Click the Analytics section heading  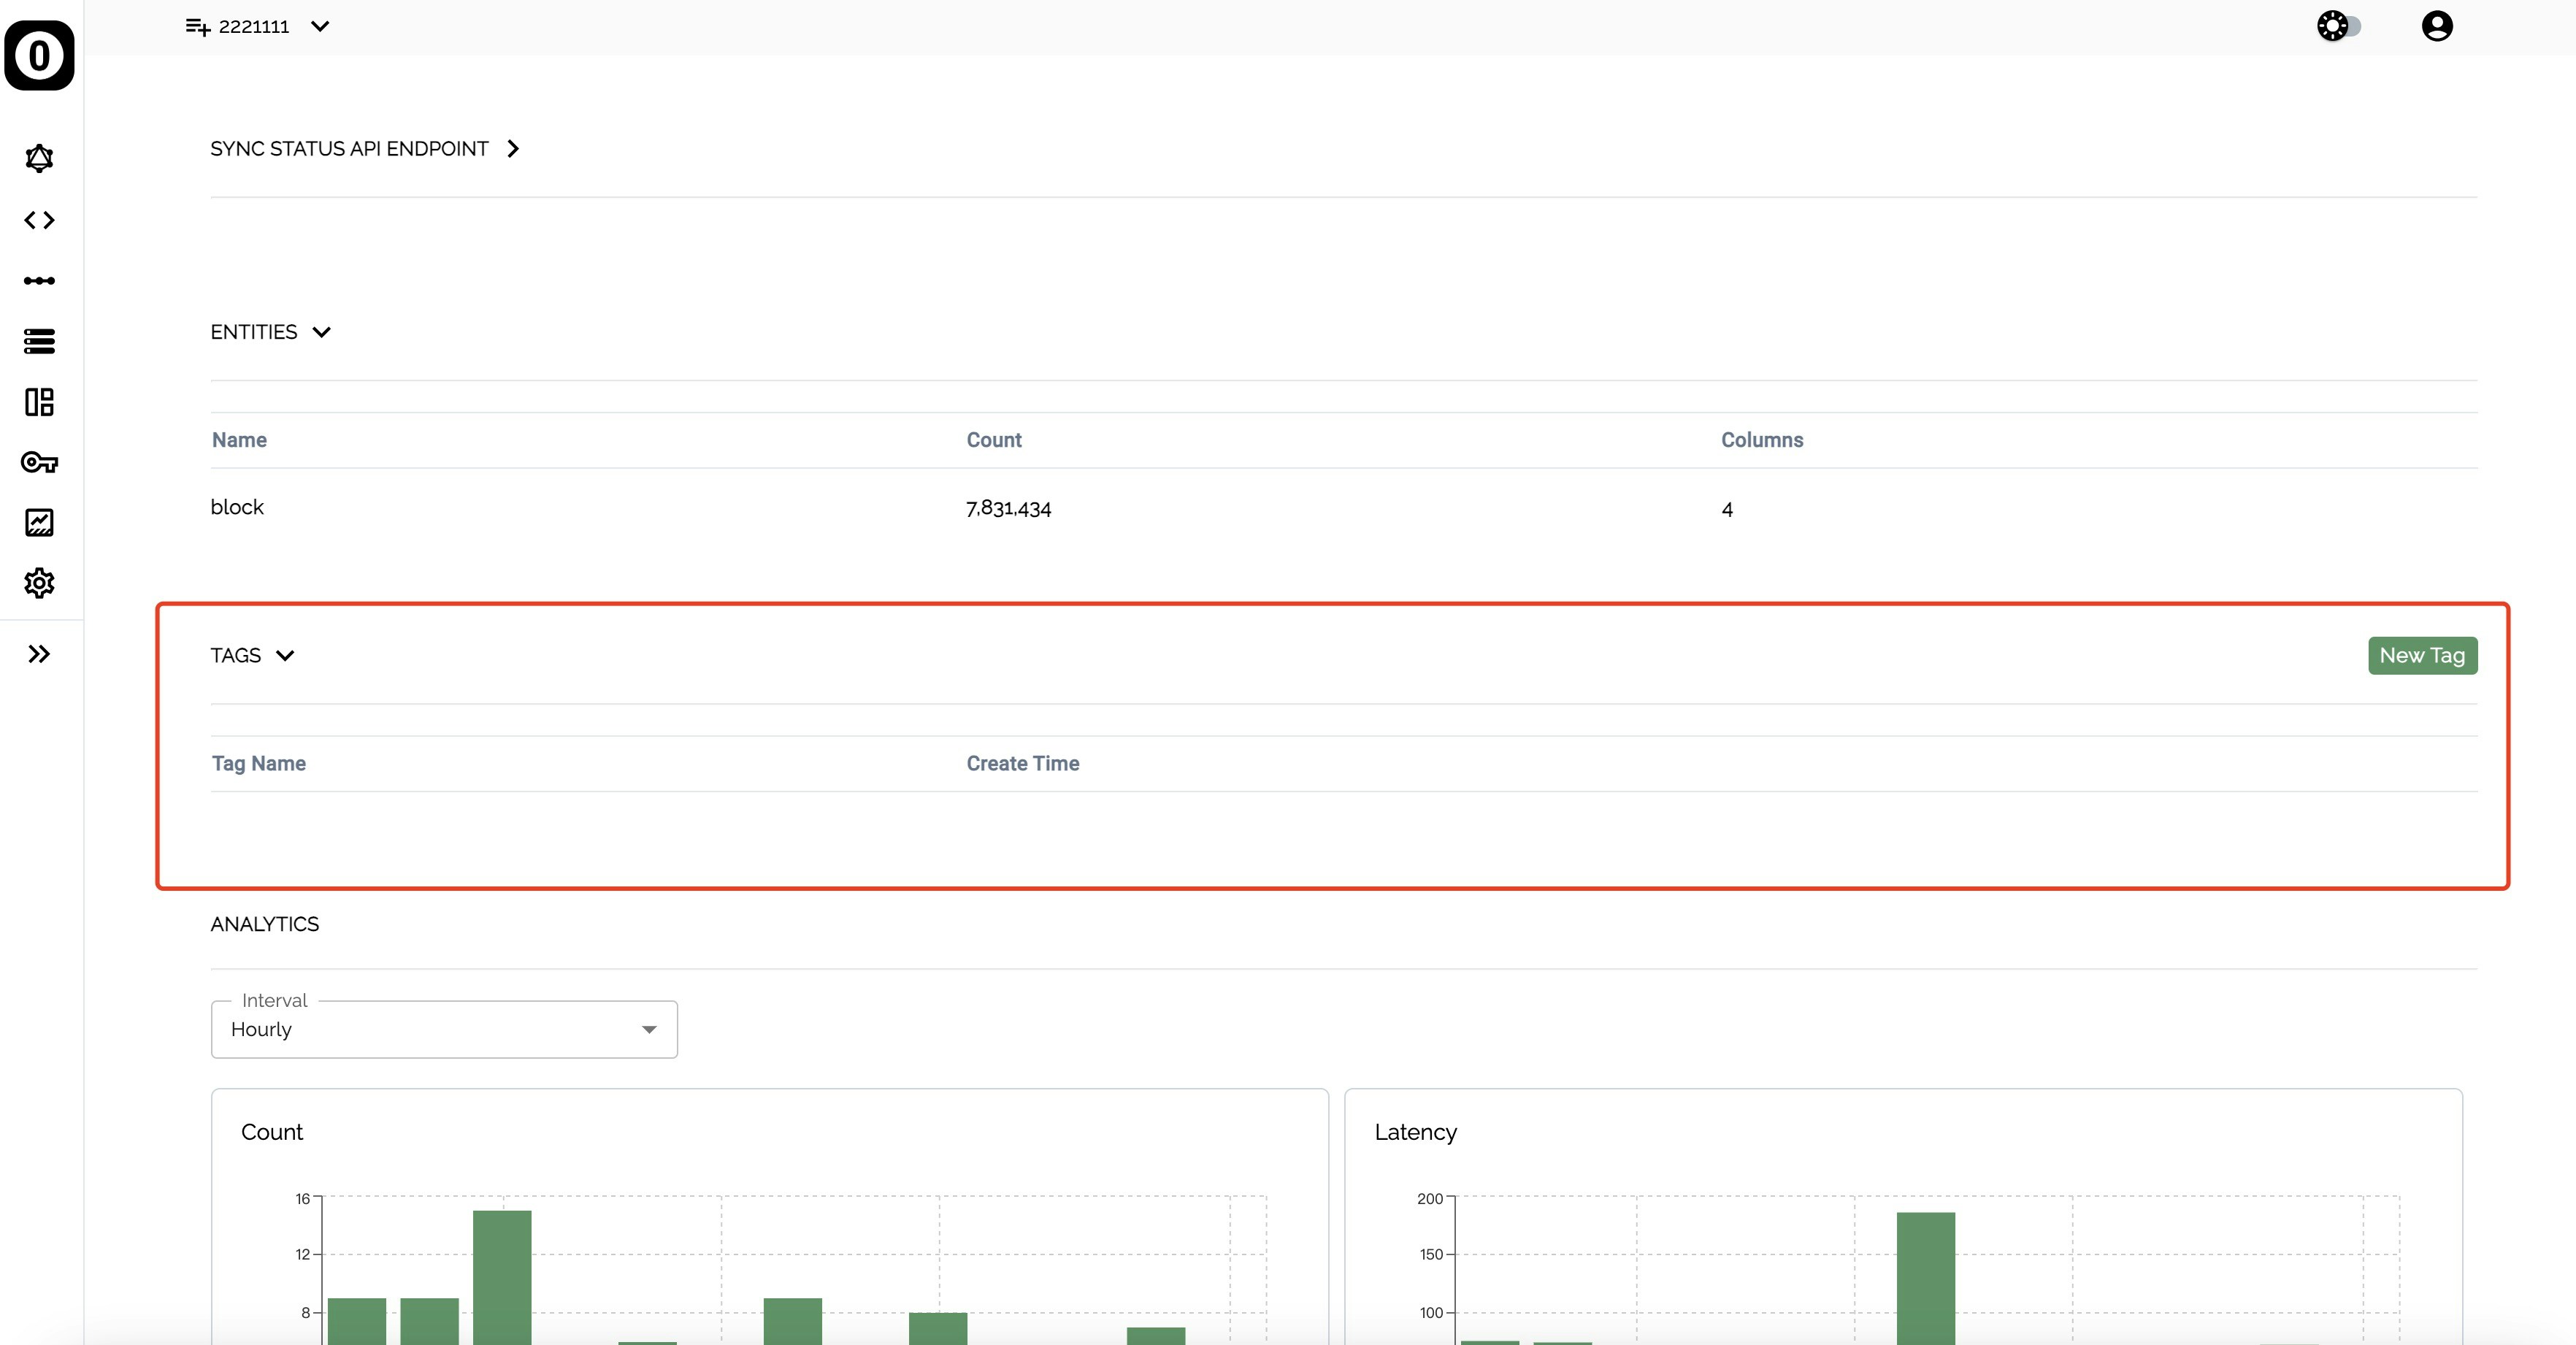pyautogui.click(x=265, y=925)
